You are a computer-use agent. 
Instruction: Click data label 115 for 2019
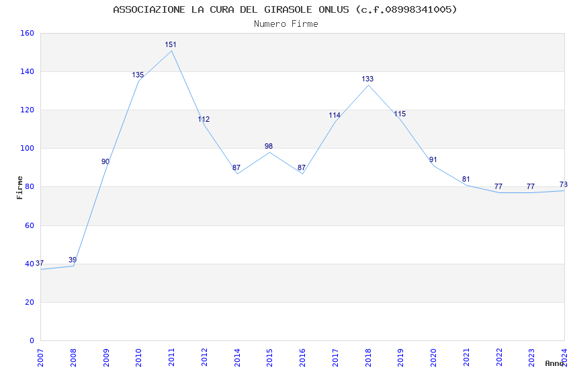[x=400, y=114]
